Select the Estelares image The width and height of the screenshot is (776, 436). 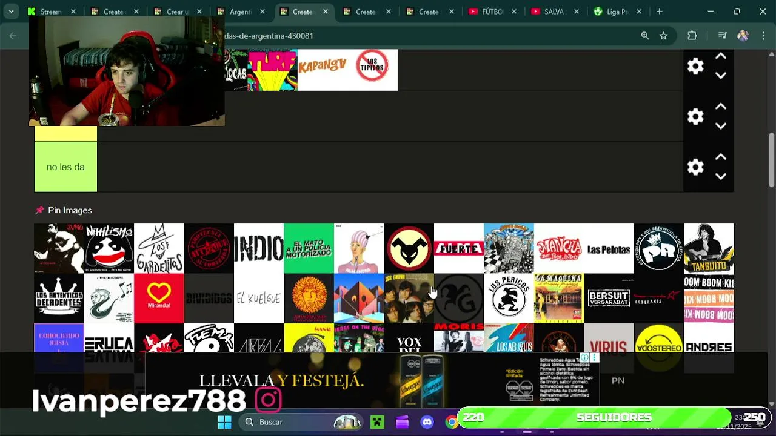click(658, 298)
